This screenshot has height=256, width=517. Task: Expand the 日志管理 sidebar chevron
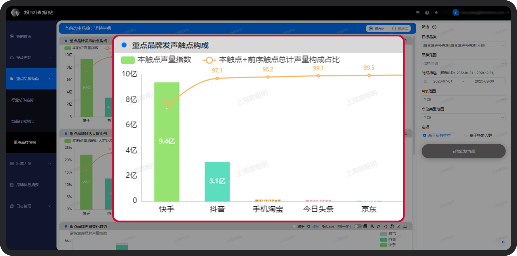click(49, 206)
